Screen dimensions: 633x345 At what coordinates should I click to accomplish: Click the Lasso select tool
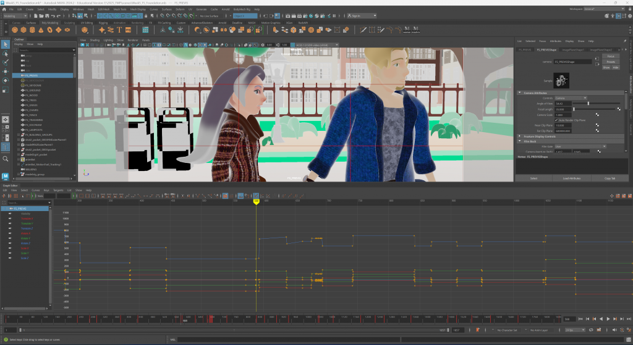pyautogui.click(x=6, y=54)
